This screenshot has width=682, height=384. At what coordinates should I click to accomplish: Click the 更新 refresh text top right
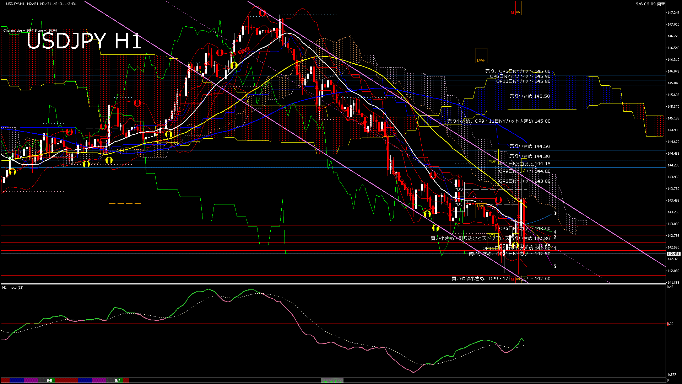[x=661, y=4]
